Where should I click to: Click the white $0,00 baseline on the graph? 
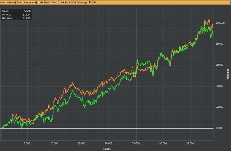(107, 128)
